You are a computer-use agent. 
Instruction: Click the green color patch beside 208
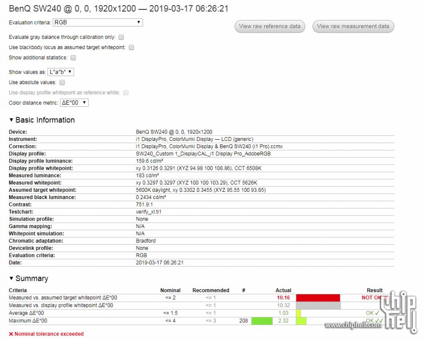[262, 321]
